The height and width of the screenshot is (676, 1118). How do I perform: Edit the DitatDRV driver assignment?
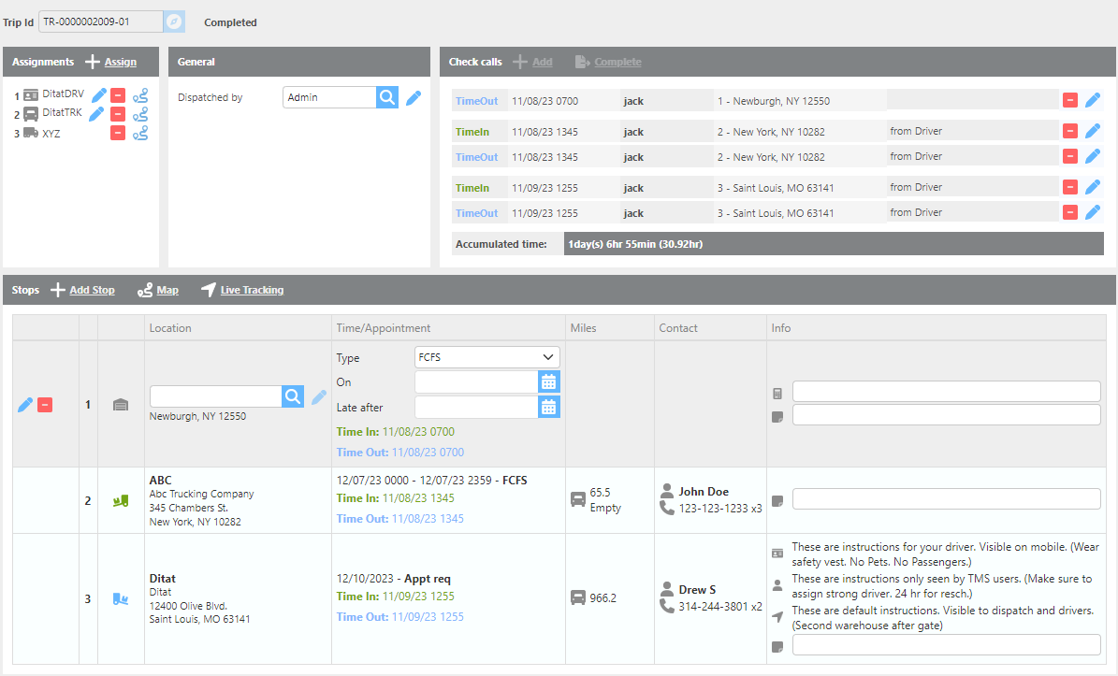pyautogui.click(x=98, y=94)
